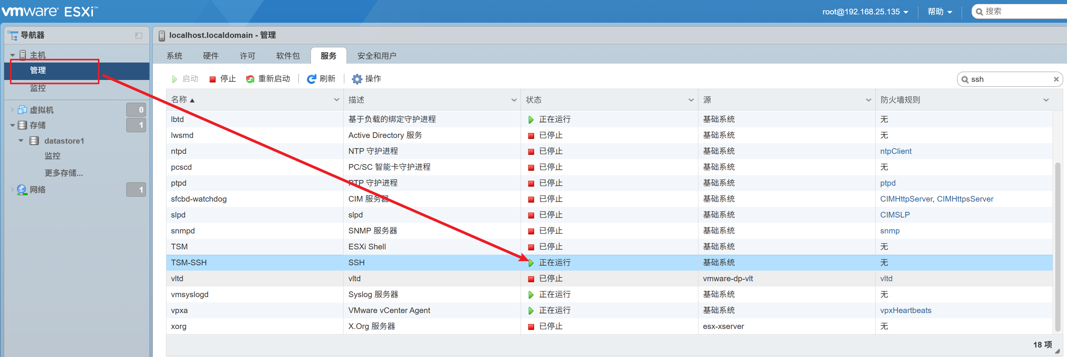Click the VMware ESXi logo
Image resolution: width=1067 pixels, height=357 pixels.
click(50, 11)
